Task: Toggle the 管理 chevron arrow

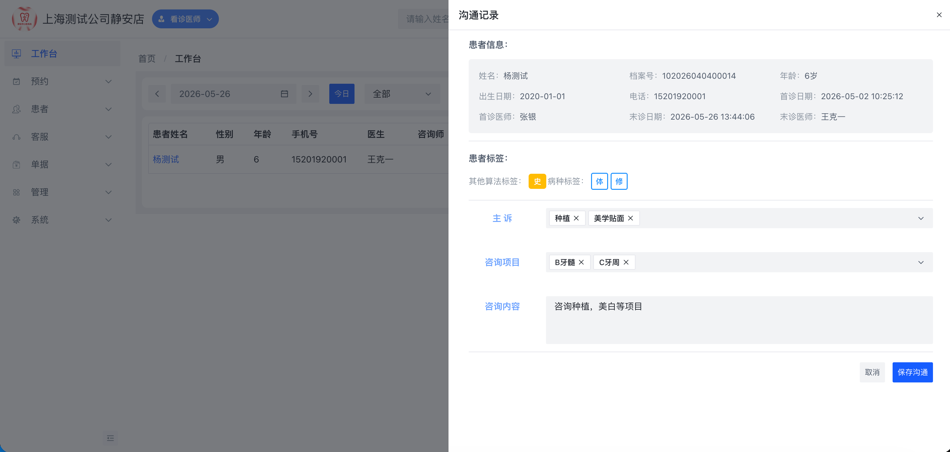Action: point(108,192)
